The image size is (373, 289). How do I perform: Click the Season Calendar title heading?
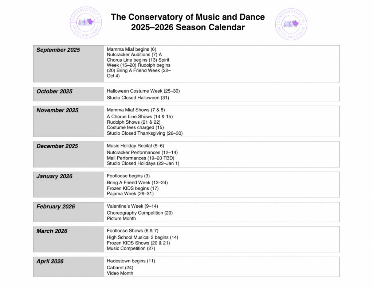(x=188, y=22)
